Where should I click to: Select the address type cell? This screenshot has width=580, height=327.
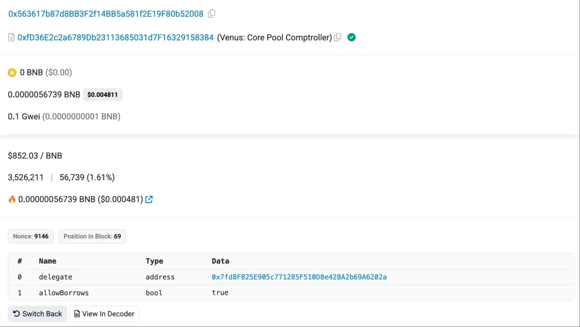(x=160, y=277)
